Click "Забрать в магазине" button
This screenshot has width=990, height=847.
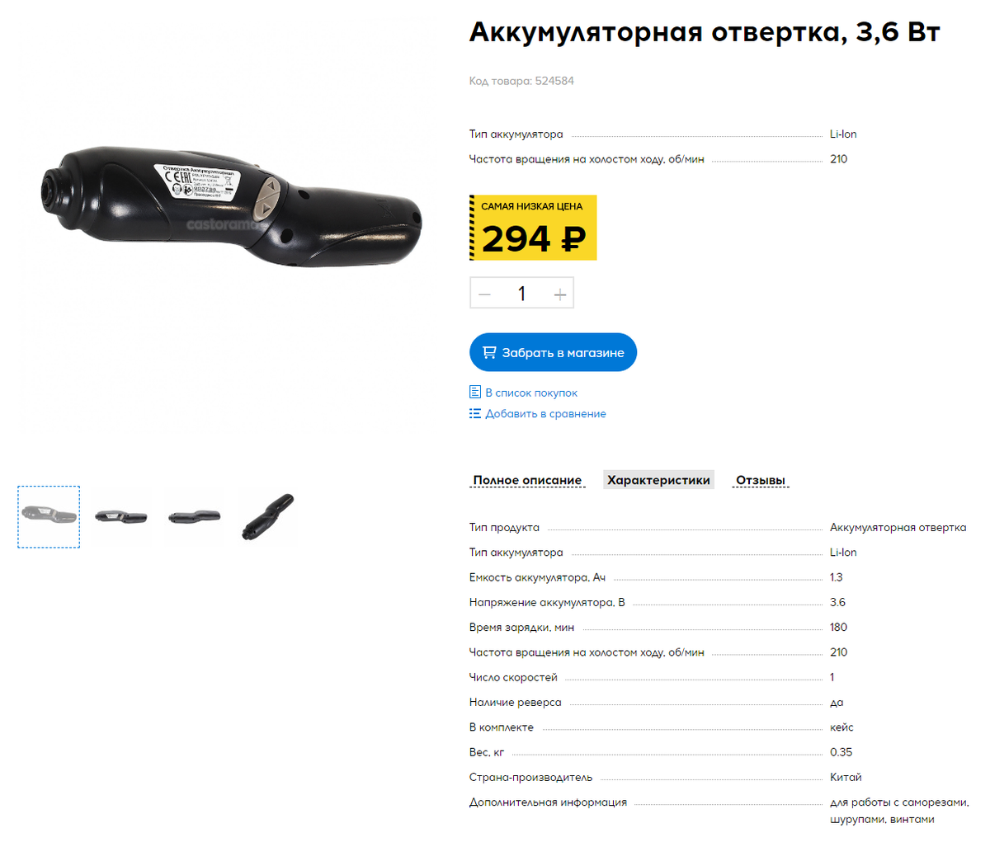point(553,352)
